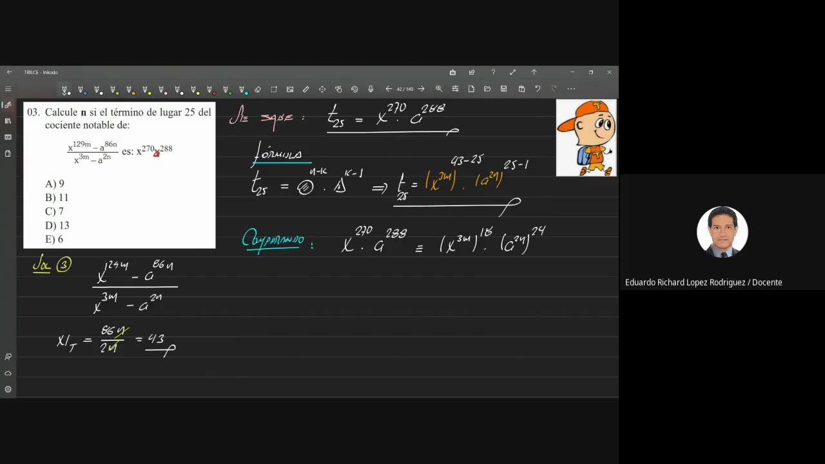Image resolution: width=825 pixels, height=464 pixels.
Task: Click answer option A) 9
Action: click(x=55, y=184)
